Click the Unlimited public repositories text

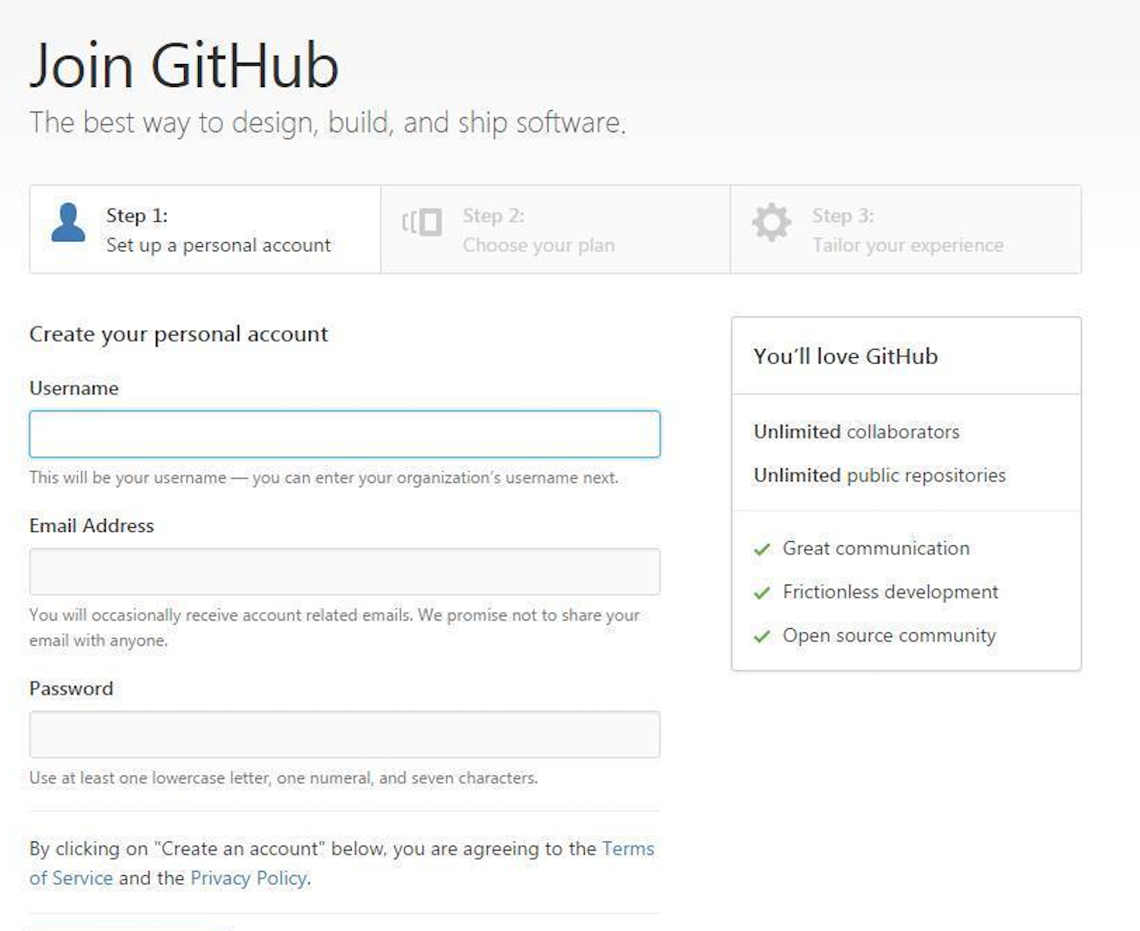[x=880, y=475]
